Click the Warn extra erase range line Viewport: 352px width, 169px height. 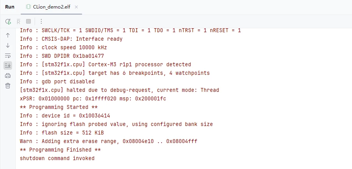click(x=108, y=141)
